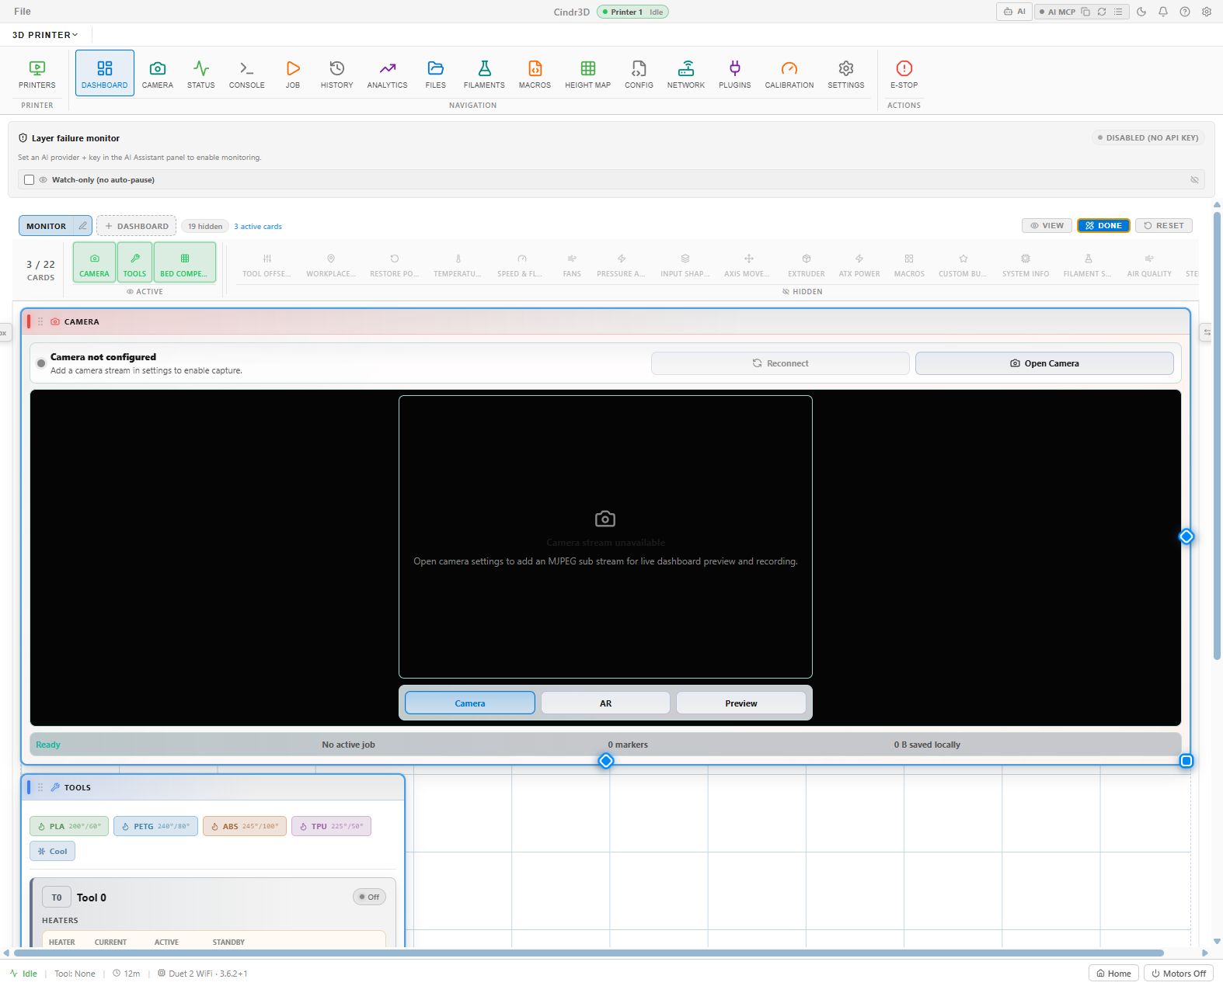Image resolution: width=1223 pixels, height=986 pixels.
Task: Select the Camera view mode tab
Action: (470, 703)
